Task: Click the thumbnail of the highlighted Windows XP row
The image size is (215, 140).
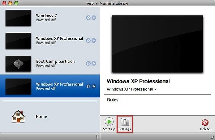Action: pyautogui.click(x=18, y=87)
